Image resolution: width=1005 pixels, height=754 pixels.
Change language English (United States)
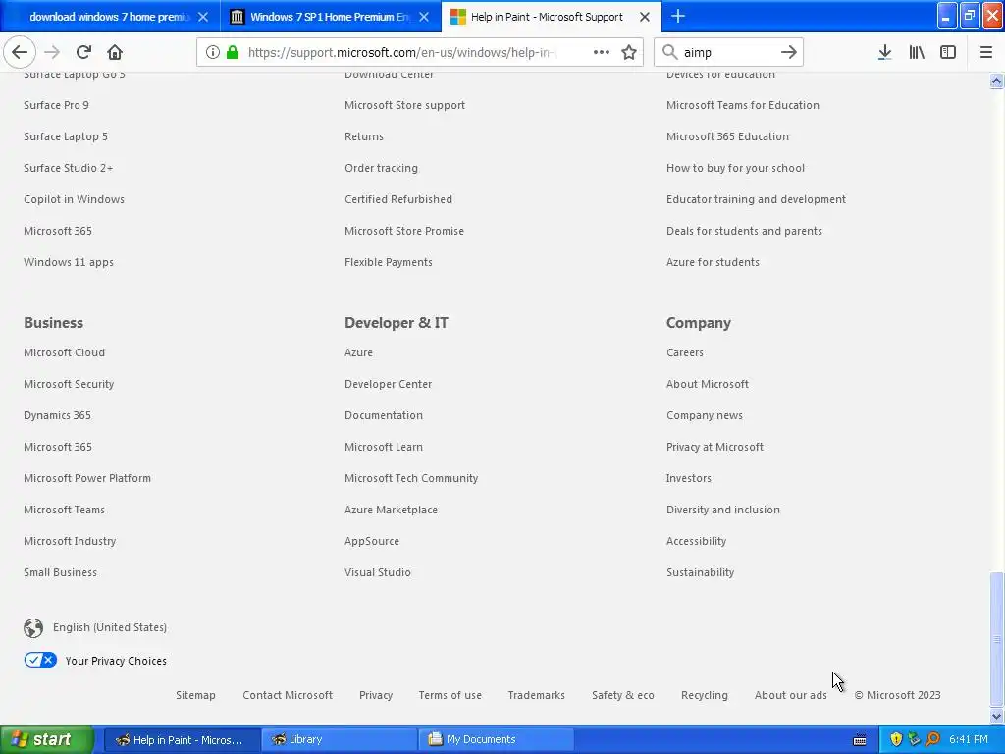click(x=110, y=627)
